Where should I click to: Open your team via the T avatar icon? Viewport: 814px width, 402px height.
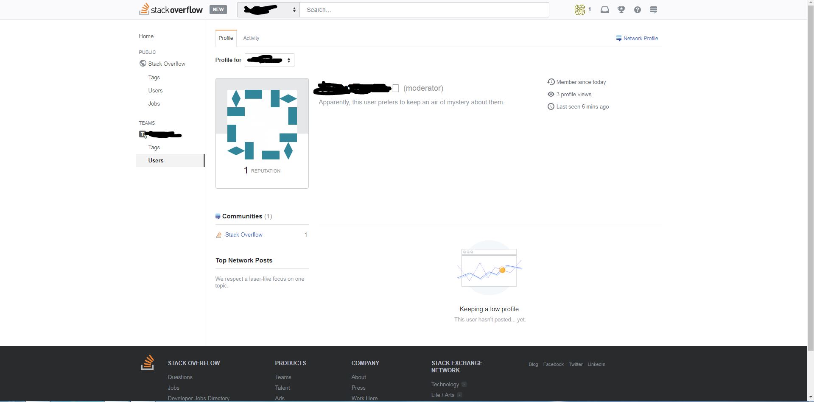click(142, 134)
